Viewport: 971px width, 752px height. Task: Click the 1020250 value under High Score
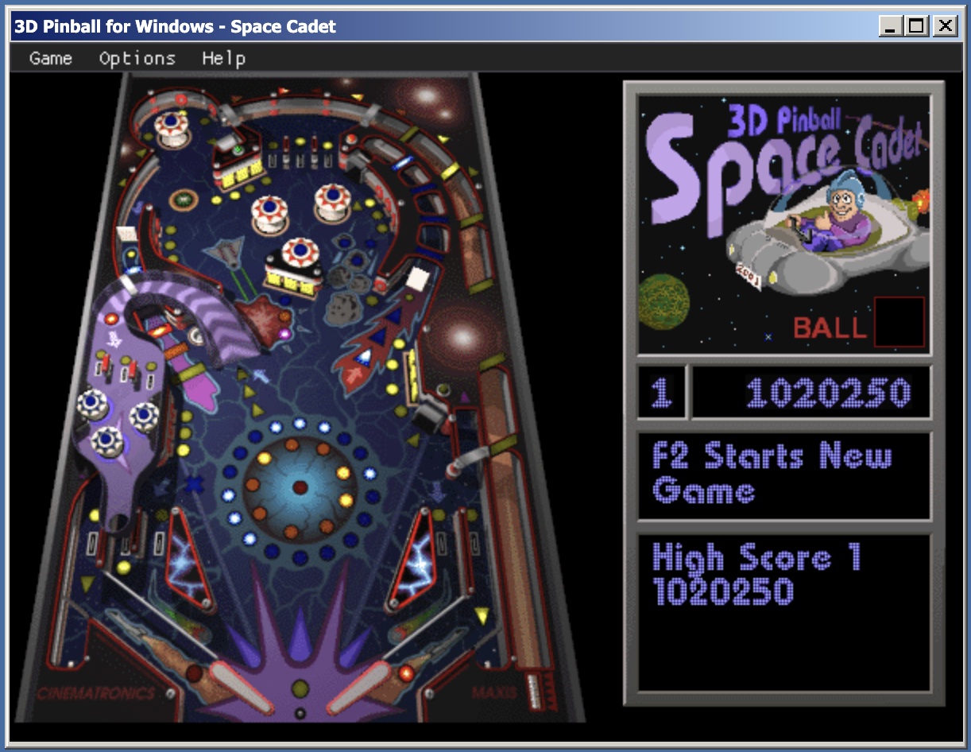(723, 591)
